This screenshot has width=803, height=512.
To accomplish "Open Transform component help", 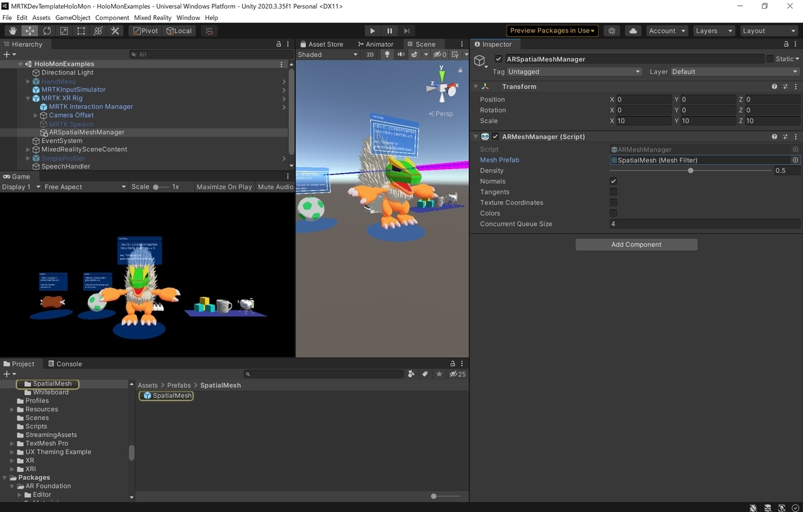I will [x=774, y=87].
